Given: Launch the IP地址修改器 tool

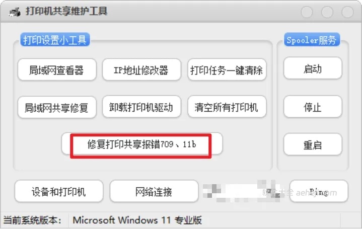Looking at the screenshot, I should 141,70.
